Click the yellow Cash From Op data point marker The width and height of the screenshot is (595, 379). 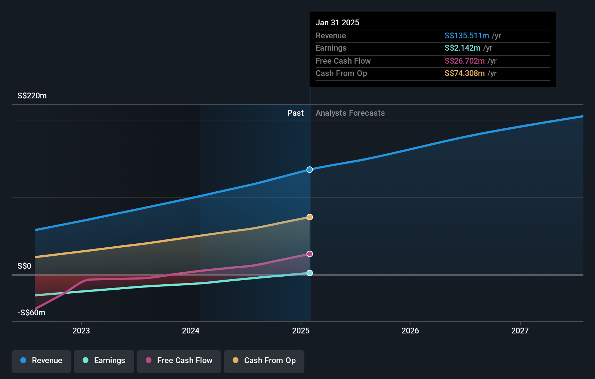click(309, 217)
